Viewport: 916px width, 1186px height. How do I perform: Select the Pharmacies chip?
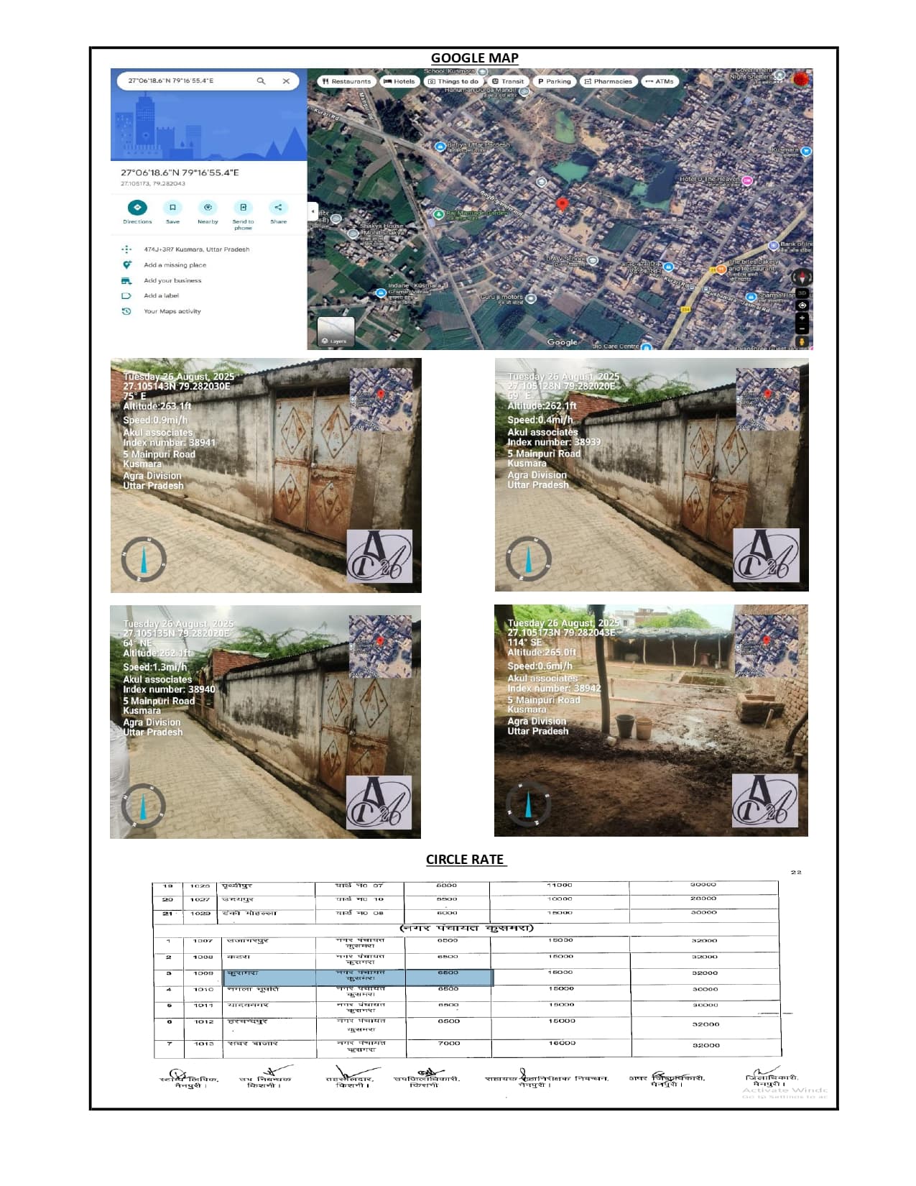tap(608, 81)
